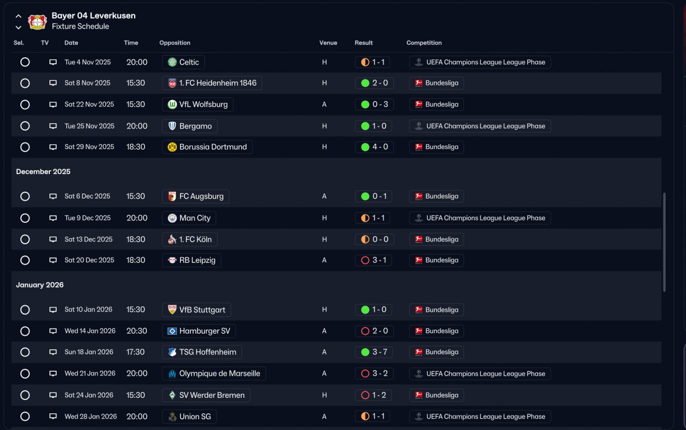The image size is (686, 430).
Task: Click the TV icon for the Union SG match
Action: (x=53, y=417)
